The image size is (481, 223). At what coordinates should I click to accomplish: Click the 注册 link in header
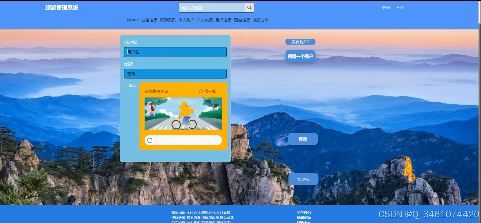pyautogui.click(x=399, y=8)
